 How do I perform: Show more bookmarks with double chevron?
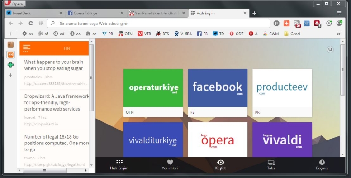coord(338,34)
